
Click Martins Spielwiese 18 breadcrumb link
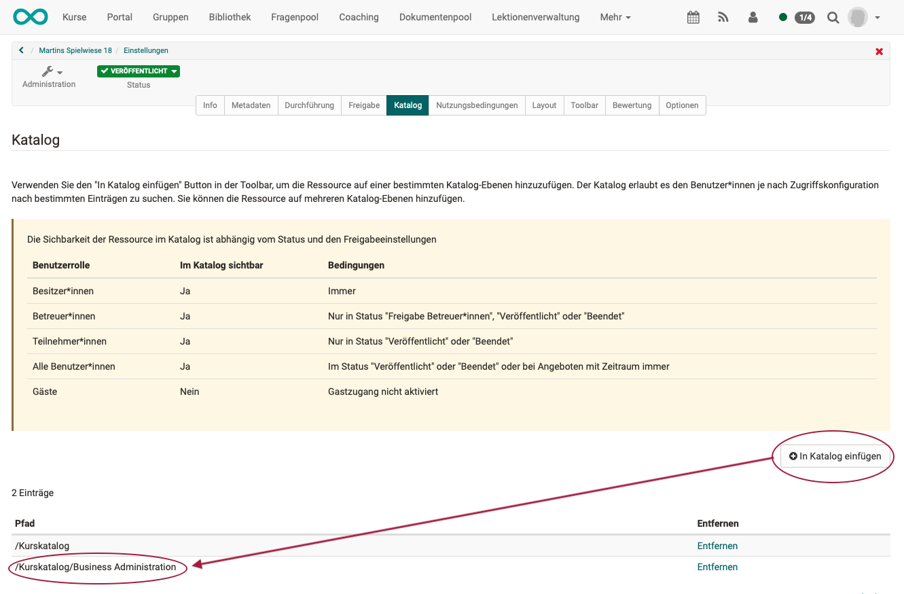click(x=75, y=50)
